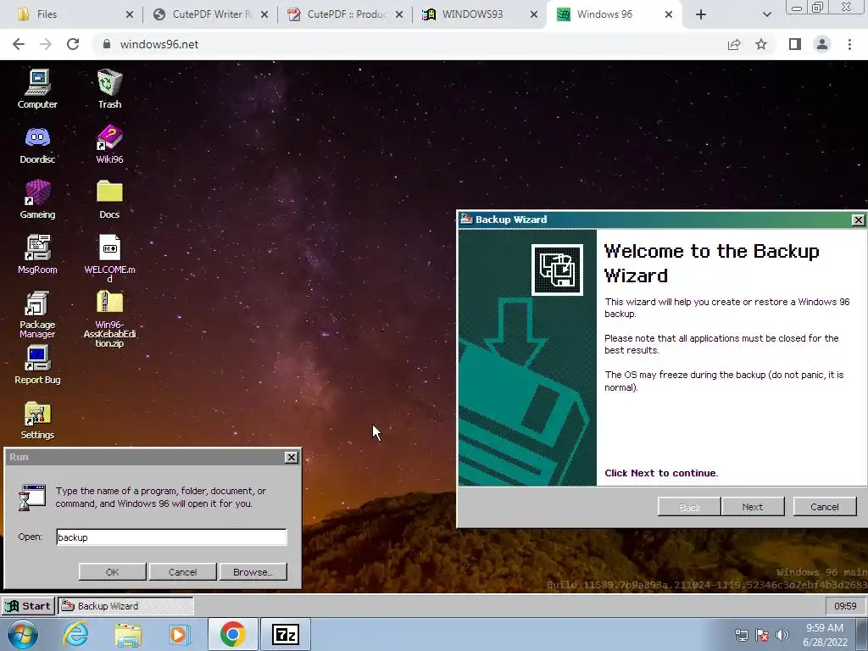868x651 pixels.
Task: Click the site lock icon
Action: pos(107,44)
